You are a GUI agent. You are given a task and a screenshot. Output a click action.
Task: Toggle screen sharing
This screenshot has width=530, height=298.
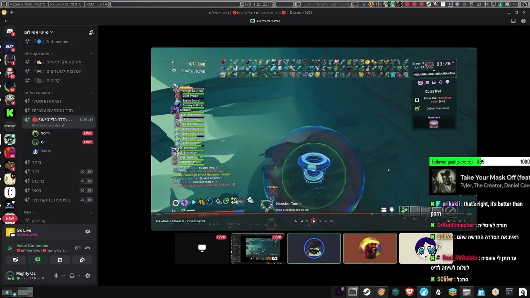point(38,260)
